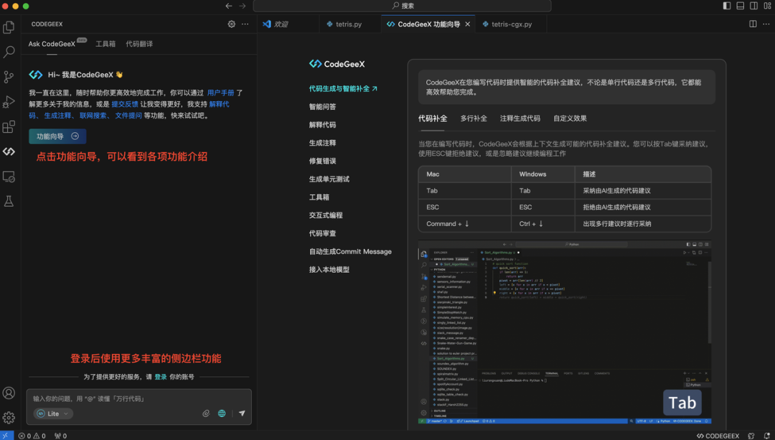Focus the chat question input field
Image resolution: width=775 pixels, height=440 pixels.
(139, 398)
